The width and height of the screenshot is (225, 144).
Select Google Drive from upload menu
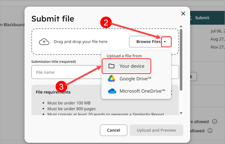(129, 79)
